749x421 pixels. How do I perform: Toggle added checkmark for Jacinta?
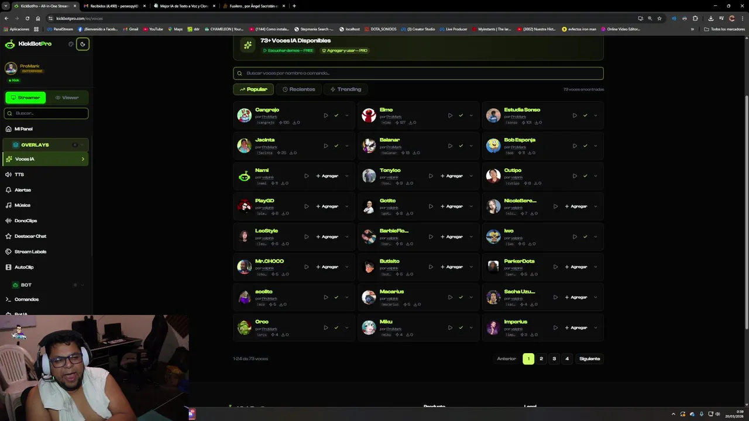click(x=336, y=146)
